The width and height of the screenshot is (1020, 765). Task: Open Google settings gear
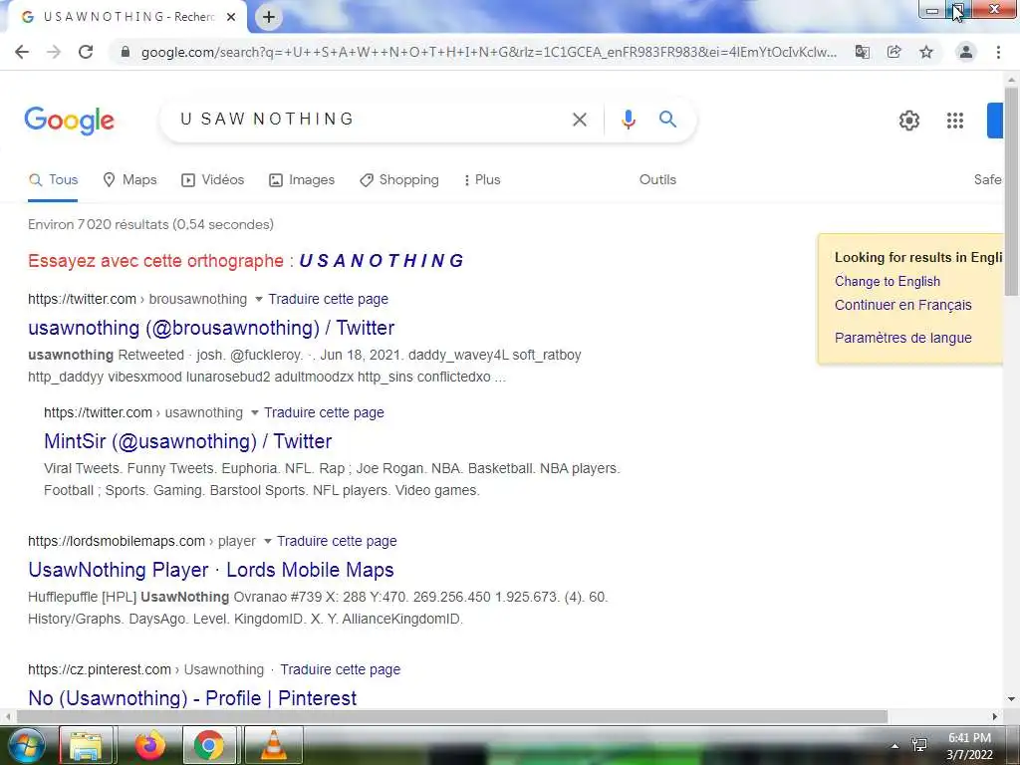(908, 121)
